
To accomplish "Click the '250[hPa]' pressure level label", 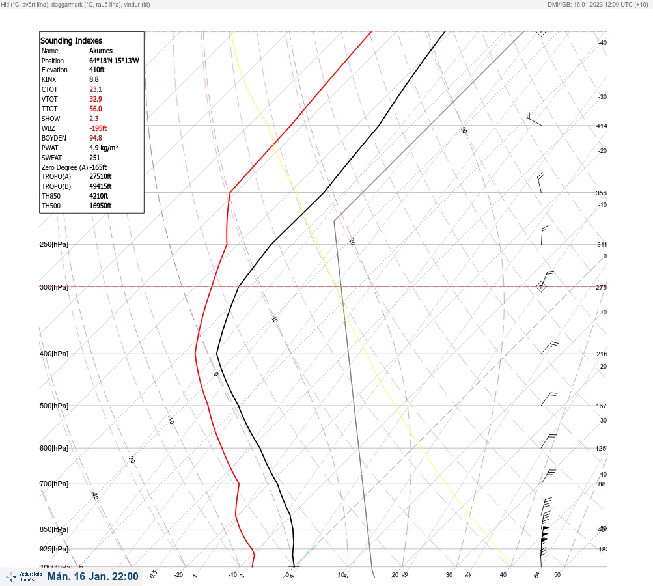I will pos(54,244).
